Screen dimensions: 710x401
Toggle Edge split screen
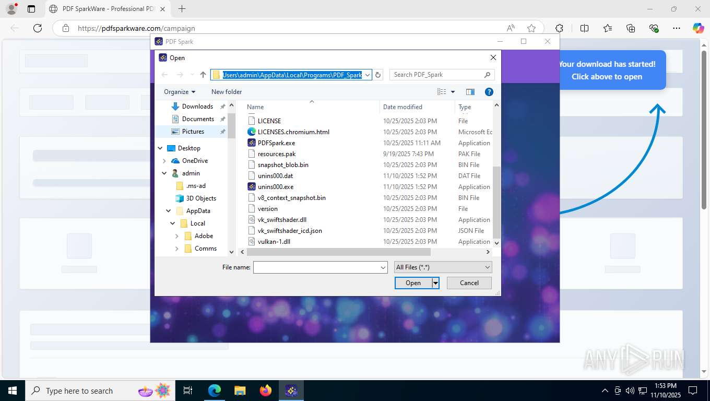585,28
